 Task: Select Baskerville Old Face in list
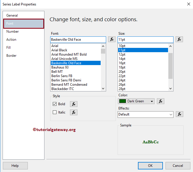76,63
